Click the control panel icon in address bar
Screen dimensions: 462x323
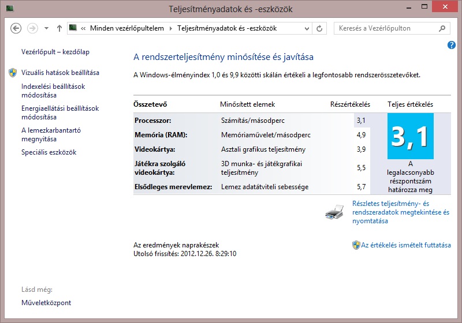[x=73, y=28]
